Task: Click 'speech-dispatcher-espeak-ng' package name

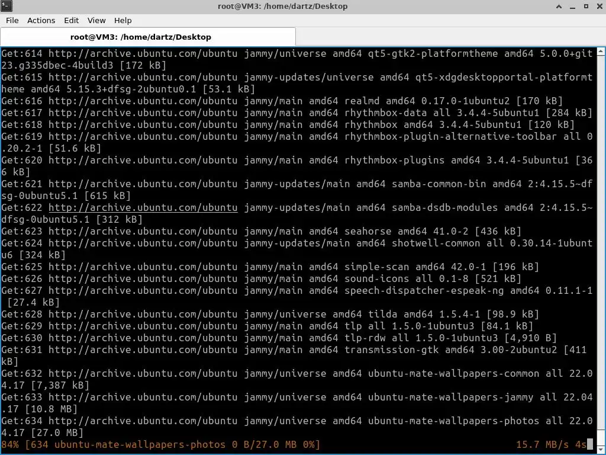Action: [x=424, y=290]
